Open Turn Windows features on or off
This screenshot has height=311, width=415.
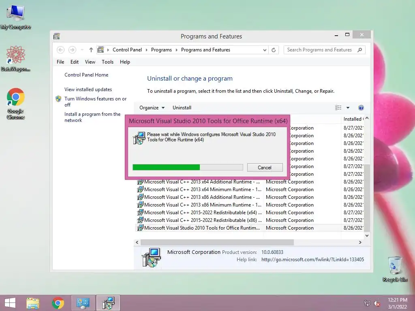click(x=96, y=102)
